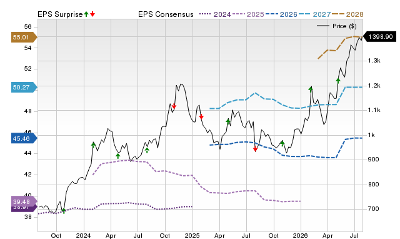
Task: Click the green up arrow in the EPS Surprise legend
Action: point(86,14)
